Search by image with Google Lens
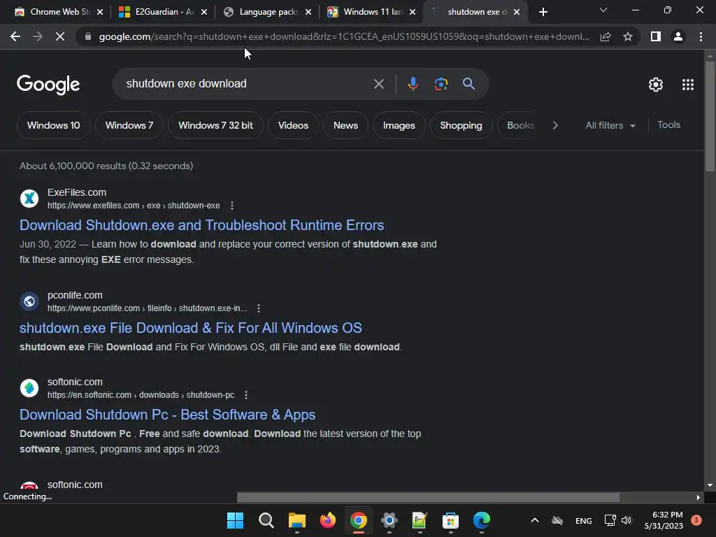Image resolution: width=716 pixels, height=537 pixels. (441, 84)
